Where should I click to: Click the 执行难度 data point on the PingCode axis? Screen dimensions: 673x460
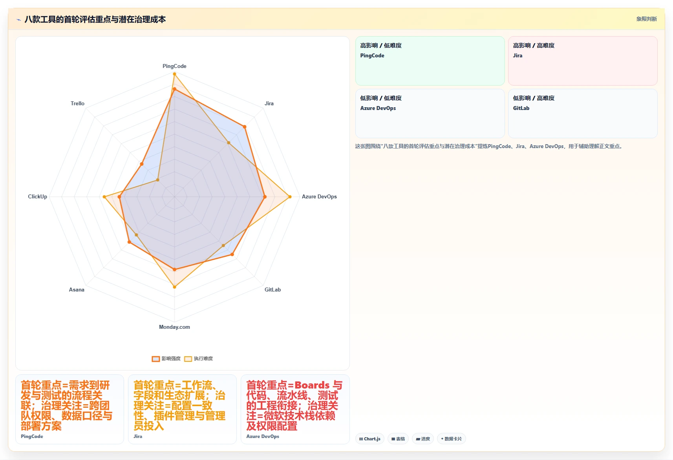pos(174,73)
